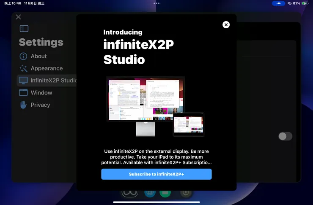
Task: Close the Settings window with X
Action: 18,17
